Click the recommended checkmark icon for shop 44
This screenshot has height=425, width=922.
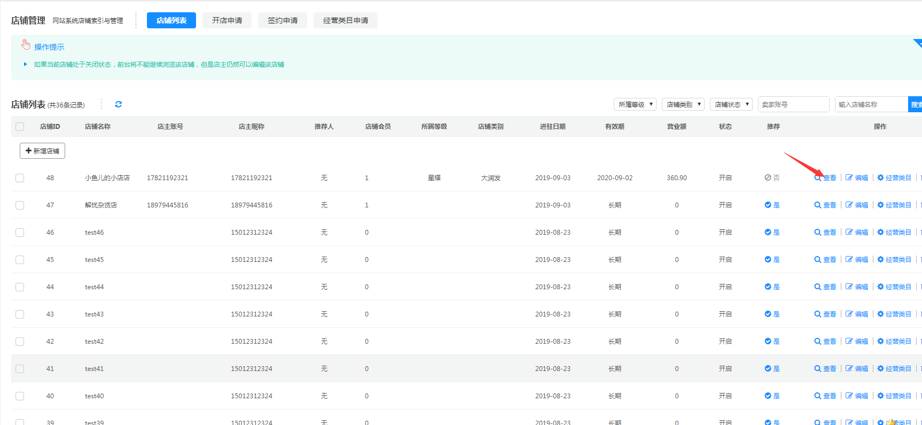768,287
